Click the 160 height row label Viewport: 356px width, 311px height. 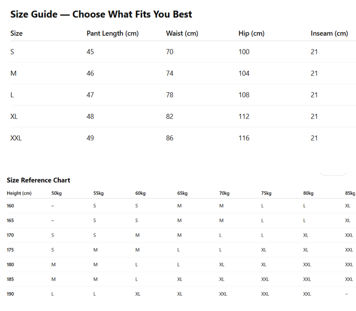tap(10, 206)
